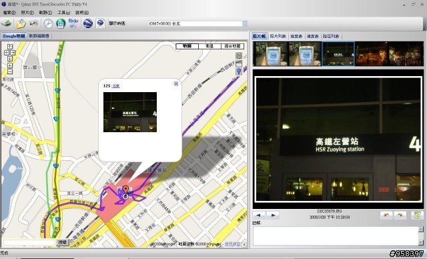Switch to the 軌跡編輯器 tab
This screenshot has height=259, width=427.
pyautogui.click(x=39, y=36)
